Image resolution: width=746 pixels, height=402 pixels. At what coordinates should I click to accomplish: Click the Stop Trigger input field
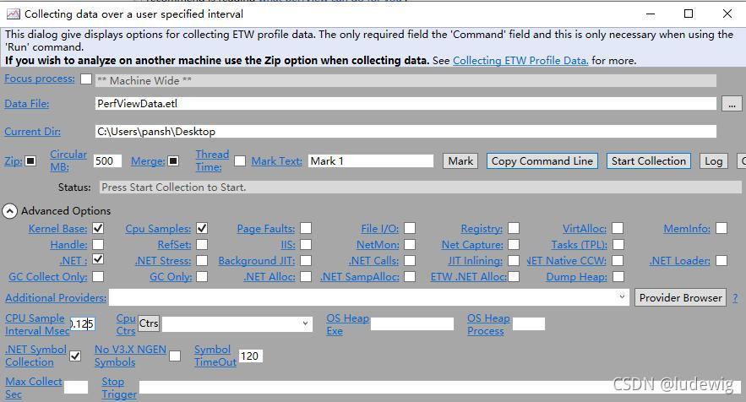(439, 388)
